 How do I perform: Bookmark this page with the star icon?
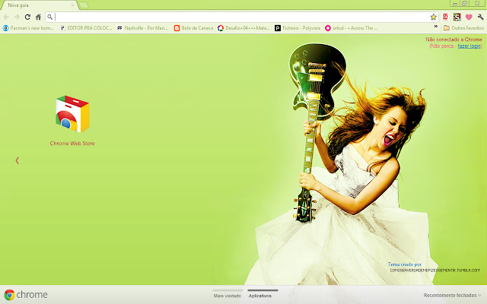(x=433, y=17)
